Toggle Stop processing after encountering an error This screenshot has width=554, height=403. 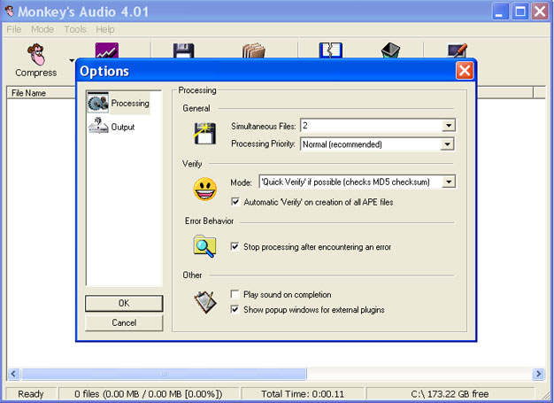click(x=235, y=246)
